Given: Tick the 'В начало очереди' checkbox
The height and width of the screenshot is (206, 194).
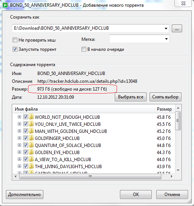Looking at the screenshot, I should [84, 49].
